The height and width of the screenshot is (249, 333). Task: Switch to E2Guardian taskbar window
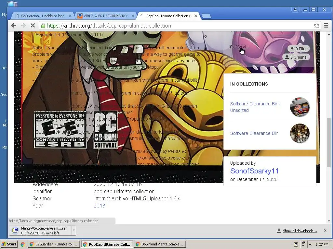(x=54, y=244)
